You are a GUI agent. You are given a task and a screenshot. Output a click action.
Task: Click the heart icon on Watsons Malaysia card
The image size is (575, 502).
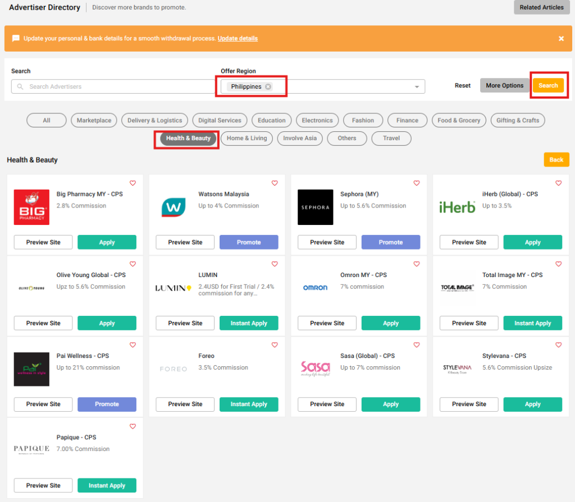click(x=275, y=183)
